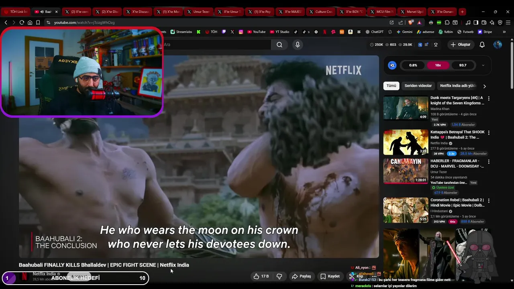Click the Brave rewards triangle icon

tap(419, 22)
